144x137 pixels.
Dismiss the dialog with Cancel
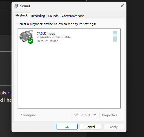coord(90,127)
